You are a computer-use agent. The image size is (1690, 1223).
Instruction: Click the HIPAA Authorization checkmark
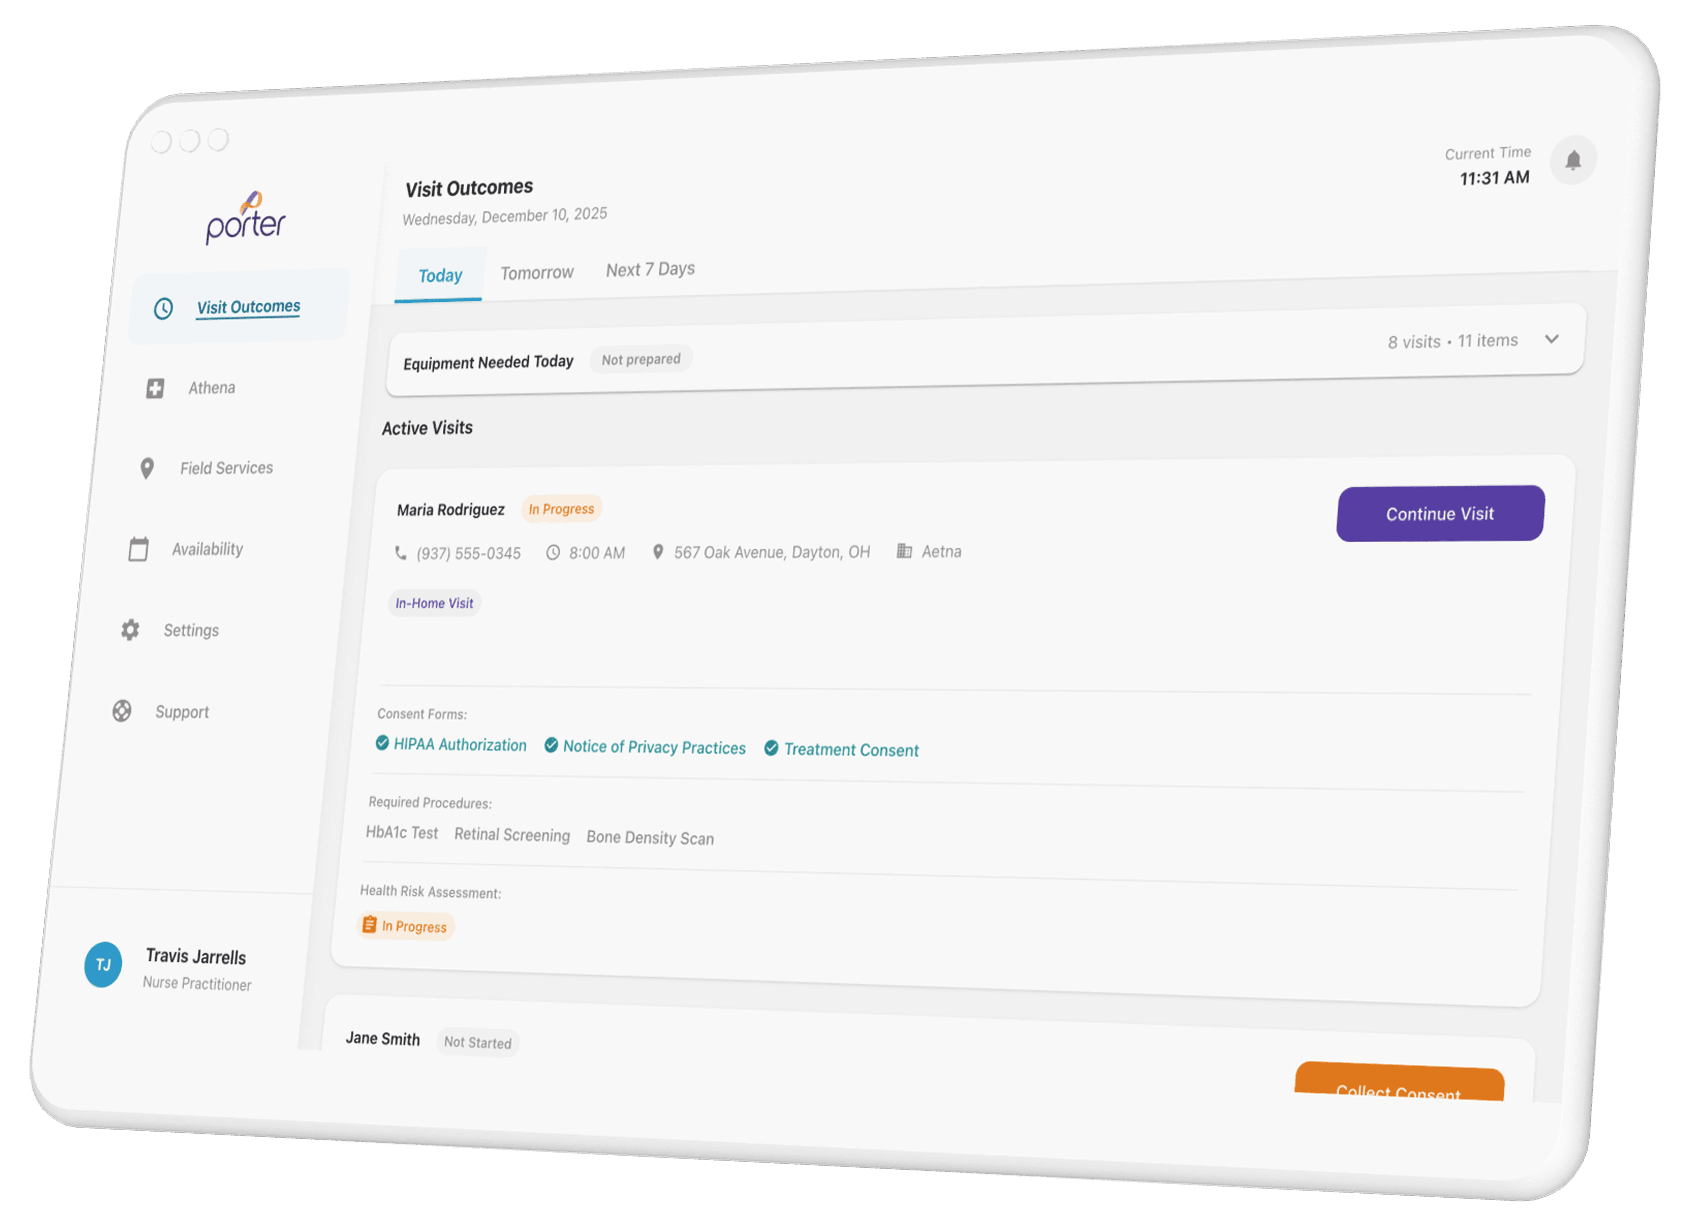[382, 743]
